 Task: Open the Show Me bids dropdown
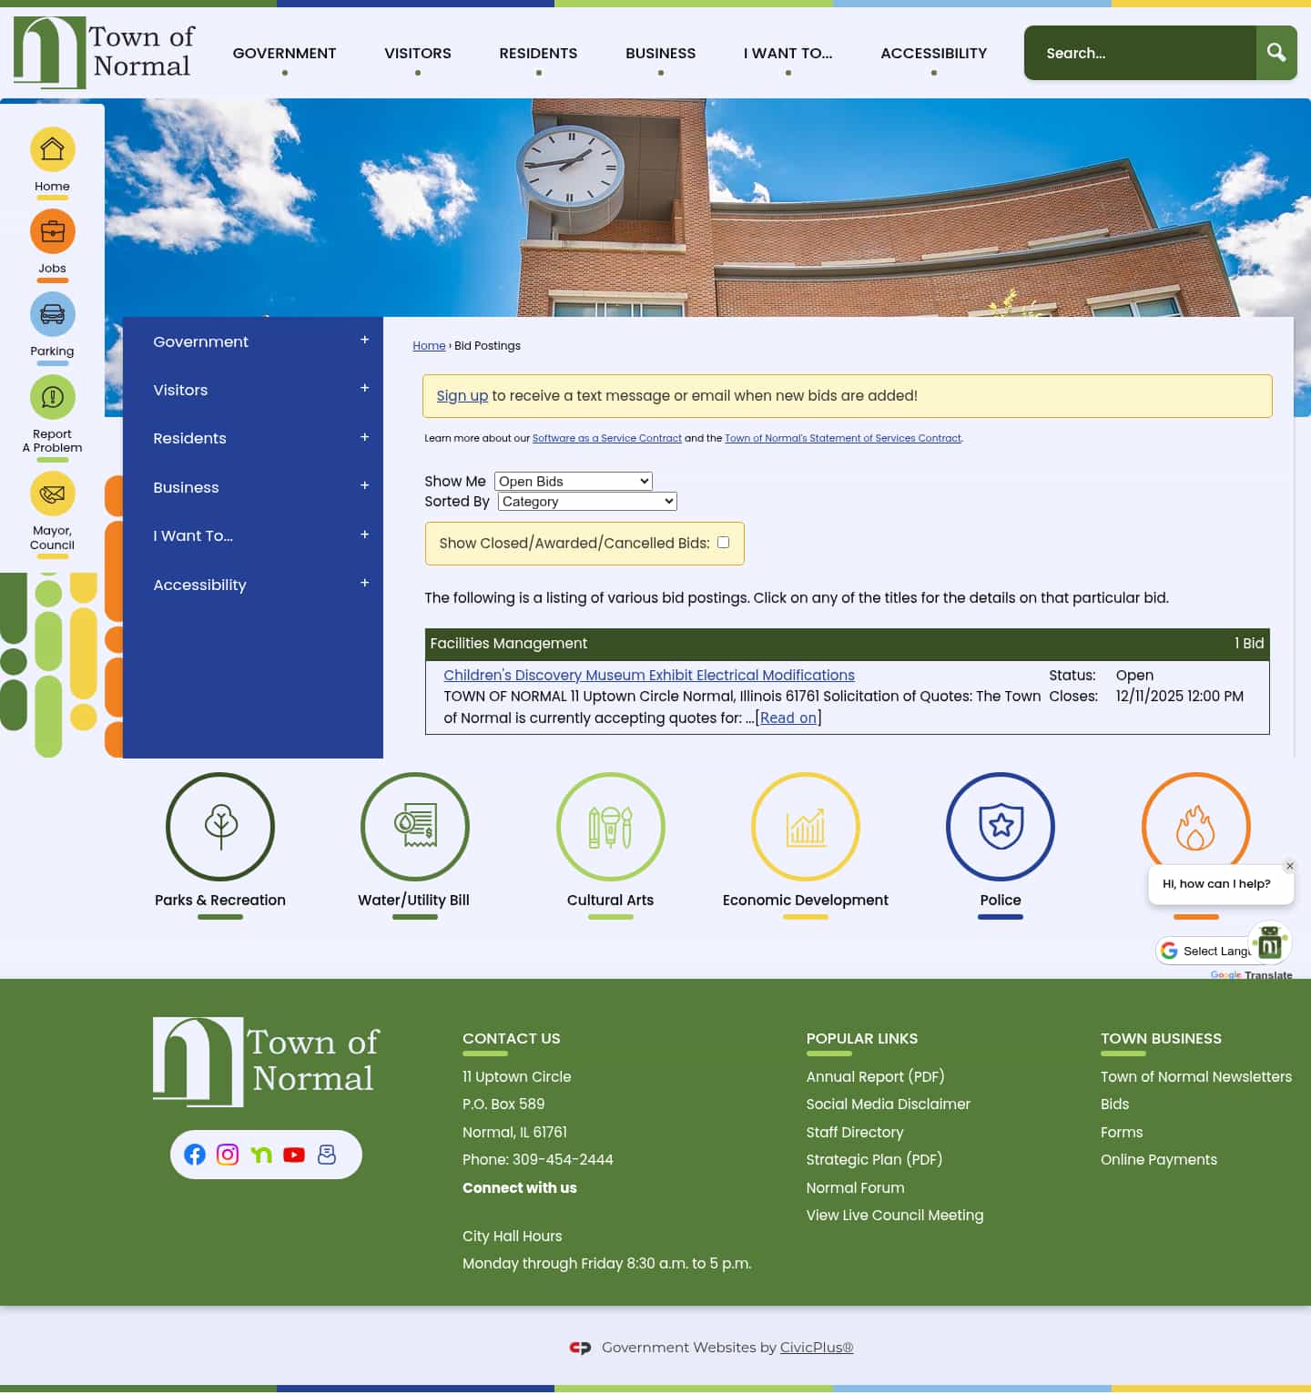[572, 481]
